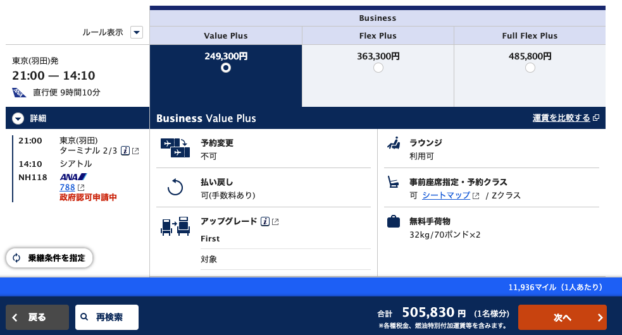Screen dimensions: 622x335
Task: Click the terminal info icon beside ターミナル 2/3
Action: click(x=125, y=151)
